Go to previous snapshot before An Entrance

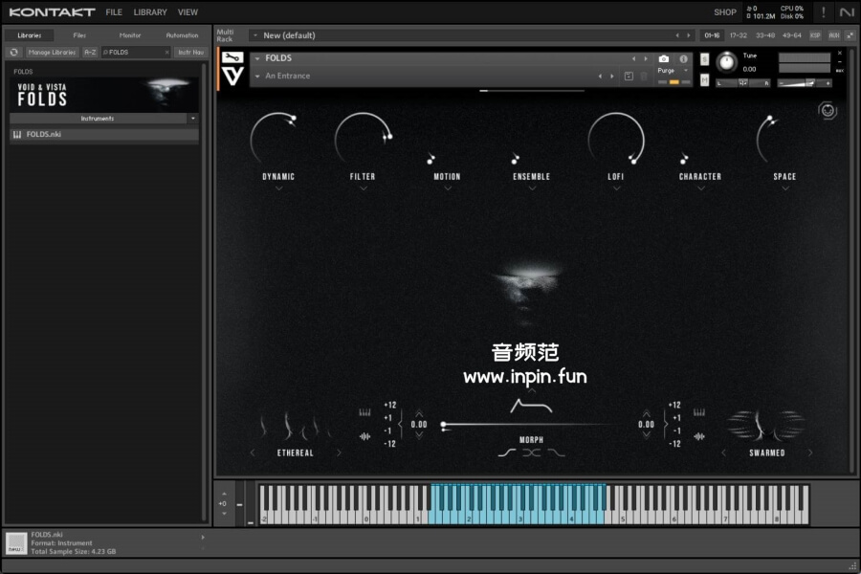[600, 77]
